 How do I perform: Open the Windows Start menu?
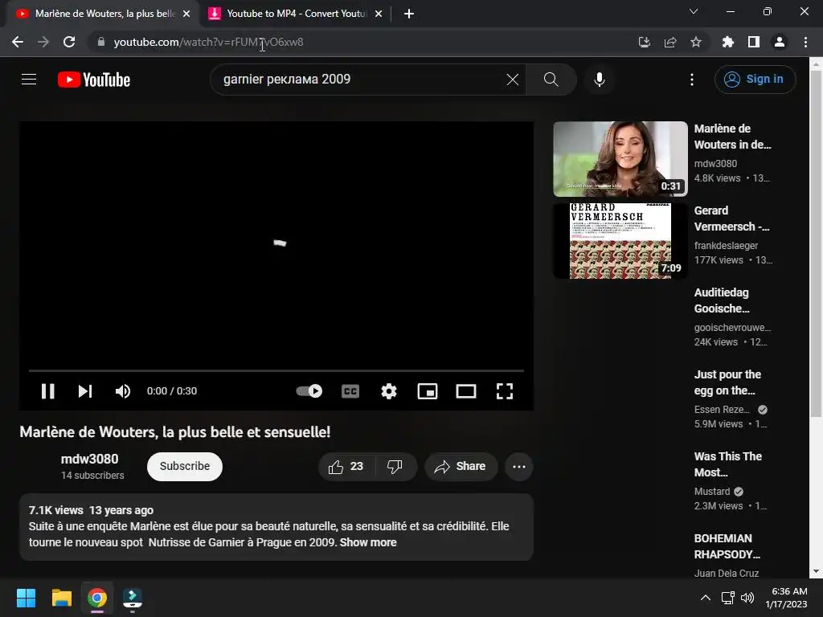click(26, 598)
